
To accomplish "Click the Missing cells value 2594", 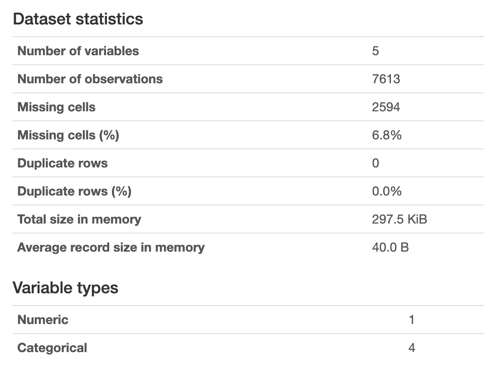I will point(386,107).
